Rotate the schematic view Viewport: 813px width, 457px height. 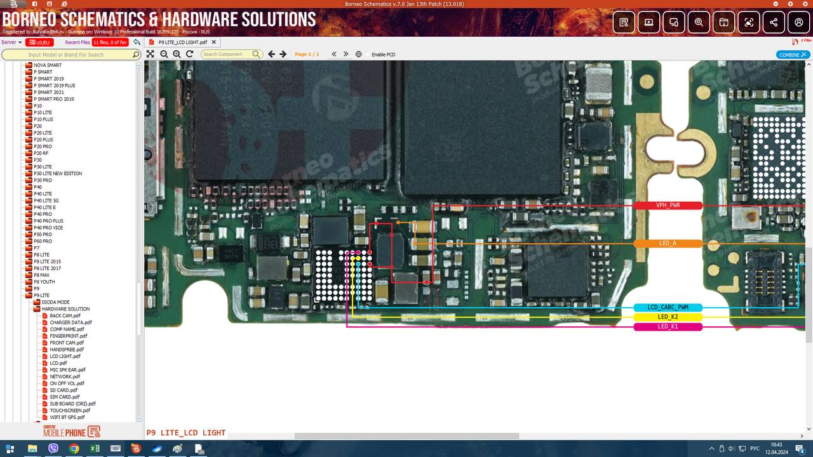(189, 54)
